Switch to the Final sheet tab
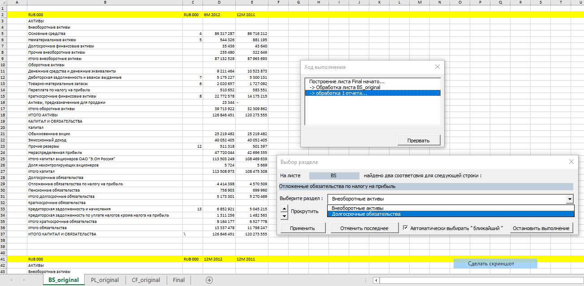This screenshot has height=286, width=584. 178,280
